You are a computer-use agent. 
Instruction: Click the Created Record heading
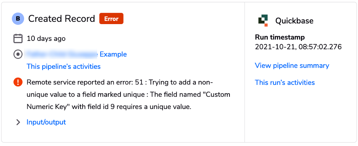pos(62,19)
